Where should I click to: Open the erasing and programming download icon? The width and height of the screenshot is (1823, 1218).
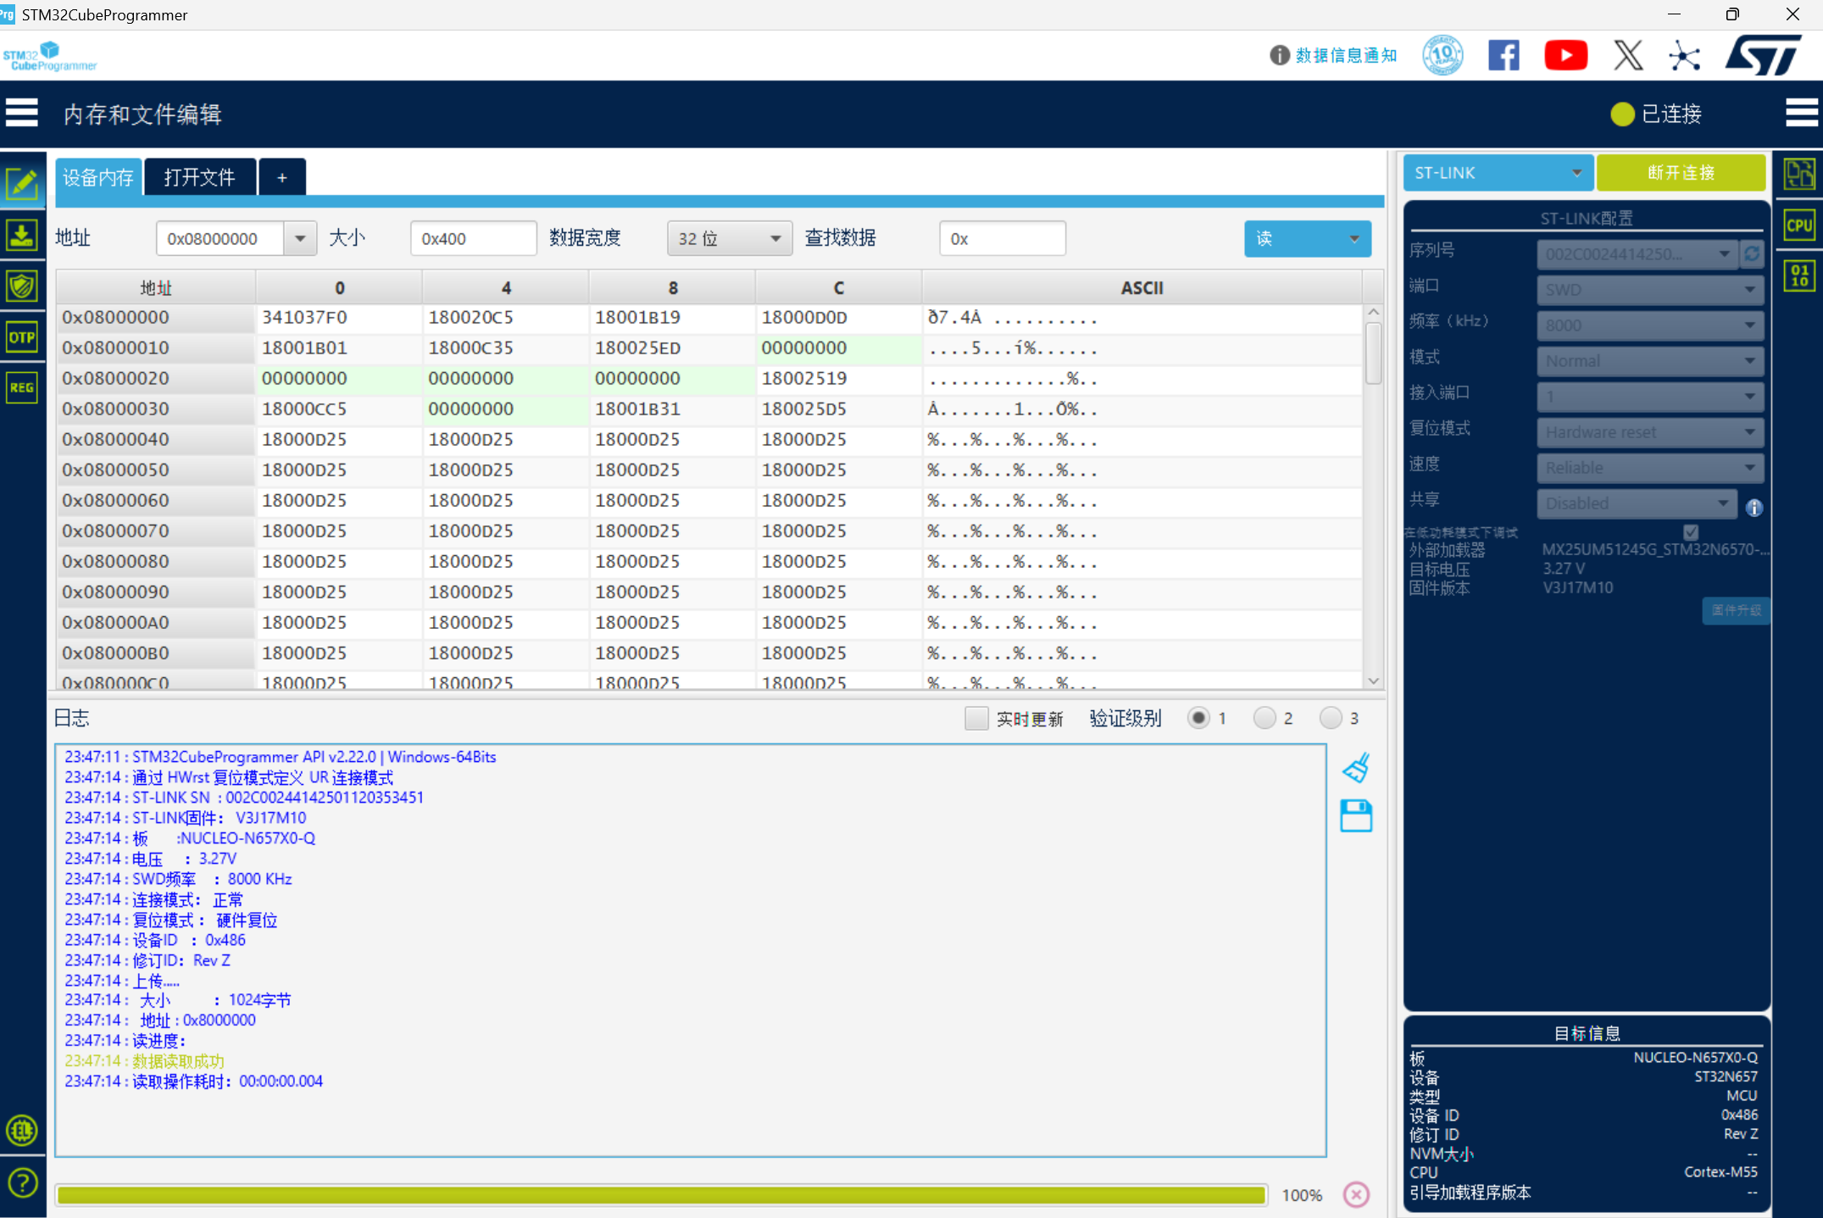point(22,235)
